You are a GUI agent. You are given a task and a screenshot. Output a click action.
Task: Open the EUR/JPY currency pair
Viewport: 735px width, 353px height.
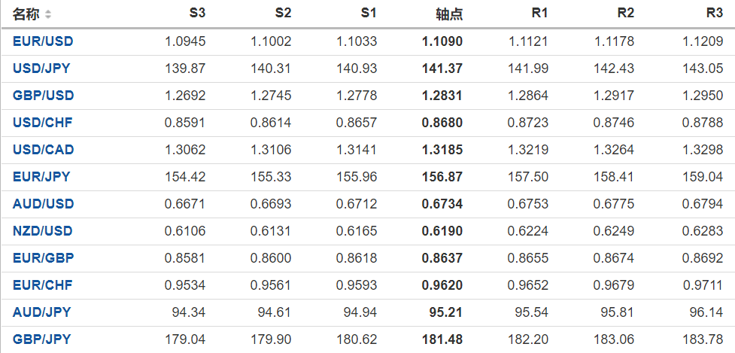click(x=41, y=177)
